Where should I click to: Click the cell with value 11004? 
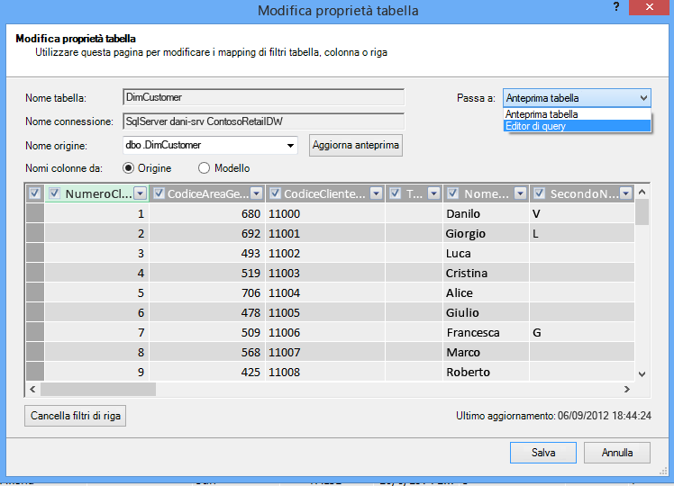coord(325,292)
